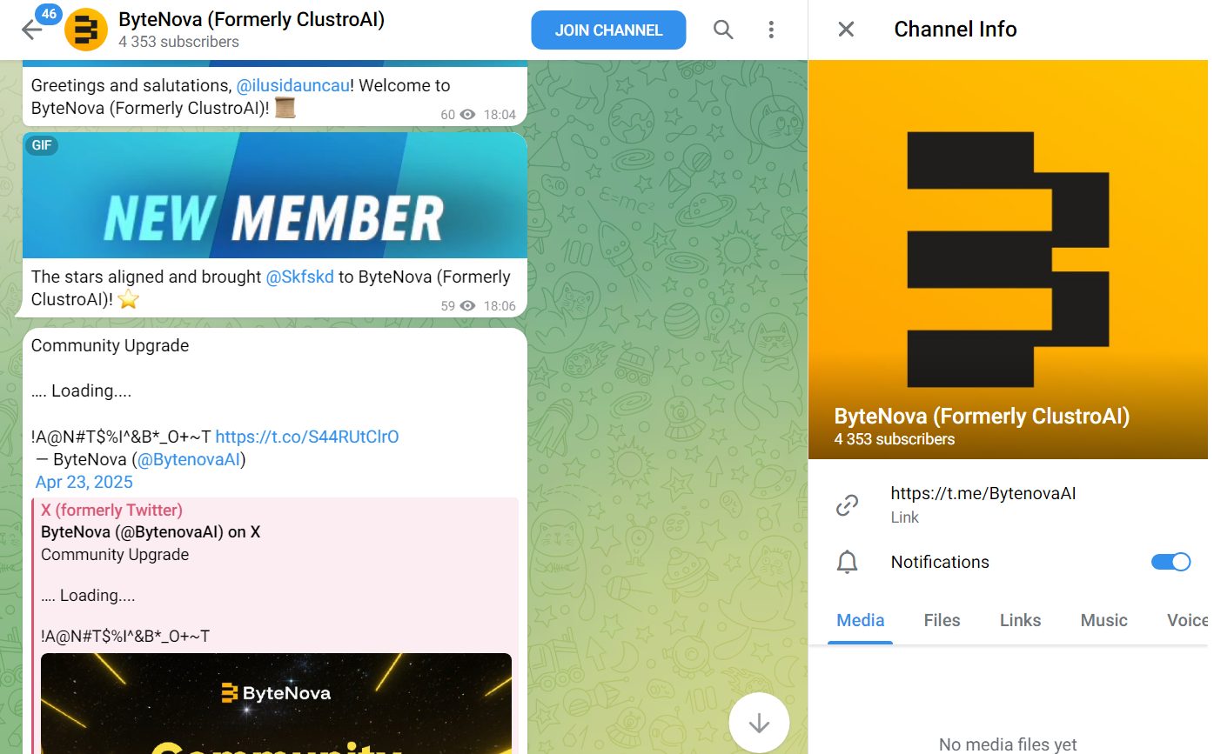Search within the channel using magnifier icon
The image size is (1214, 754).
tap(723, 30)
